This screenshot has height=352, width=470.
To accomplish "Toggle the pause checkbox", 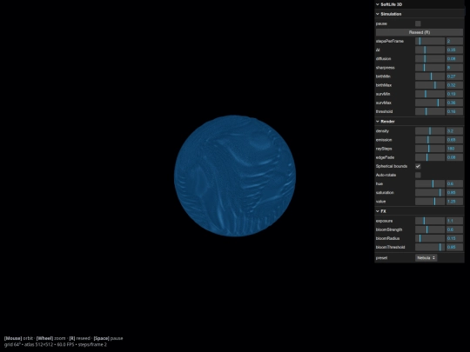I will point(418,23).
